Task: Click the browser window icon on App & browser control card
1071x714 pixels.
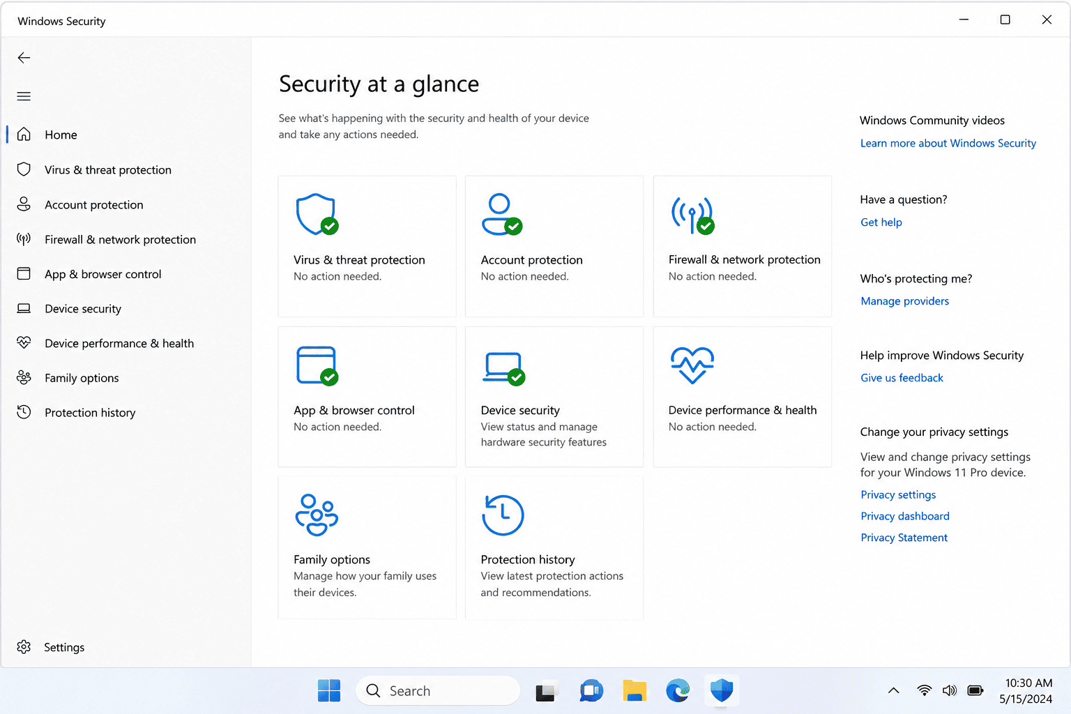Action: coord(317,365)
